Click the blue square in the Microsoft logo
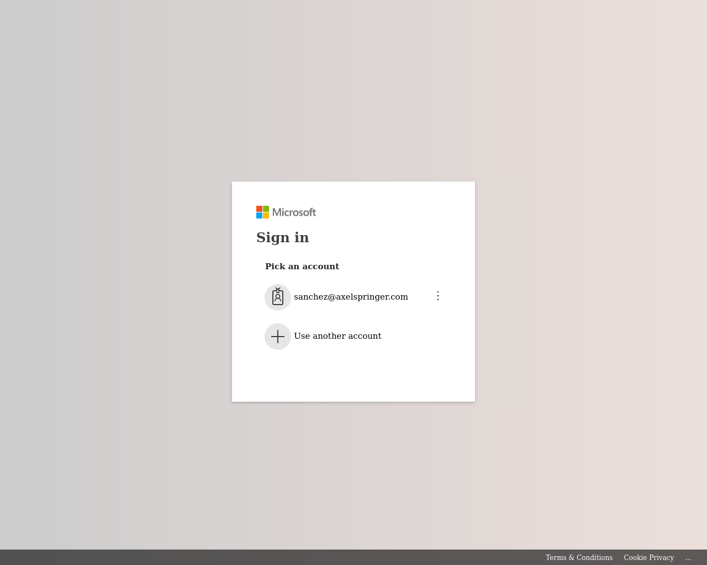Screen dimensions: 707x565 [x=259, y=216]
